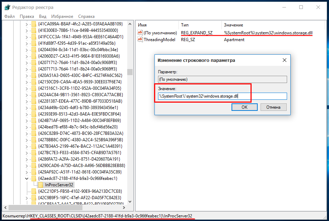Image resolution: width=329 pixels, height=221 pixels.
Task: Click the InProcServer32 folder icon
Action: pyautogui.click(x=41, y=185)
